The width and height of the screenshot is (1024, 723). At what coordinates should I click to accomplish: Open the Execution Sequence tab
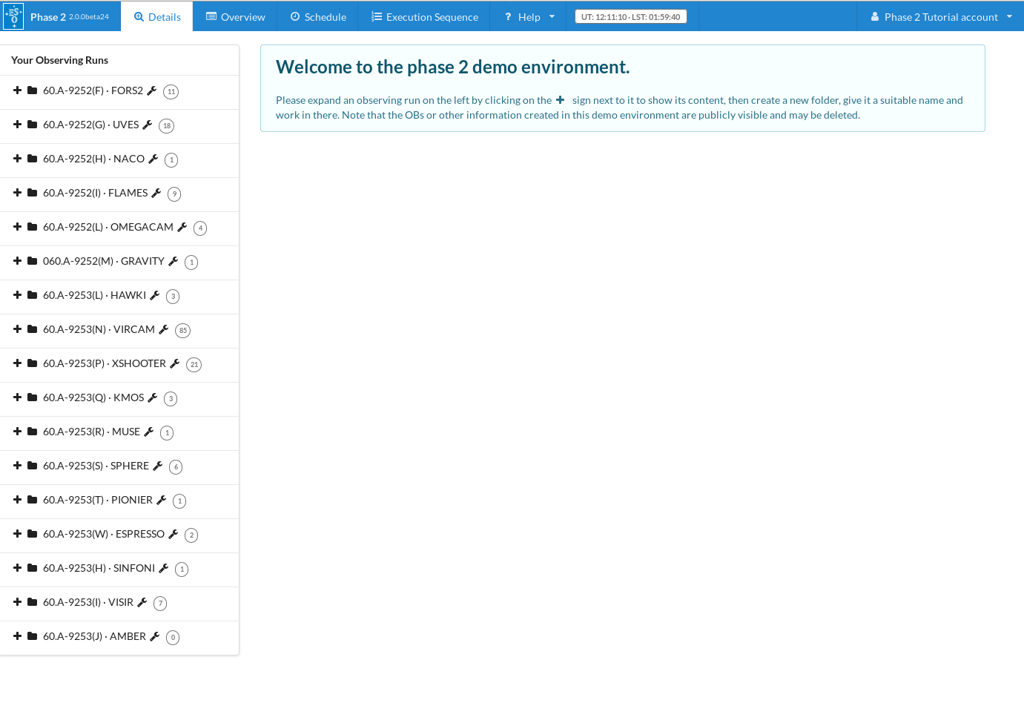tap(424, 16)
